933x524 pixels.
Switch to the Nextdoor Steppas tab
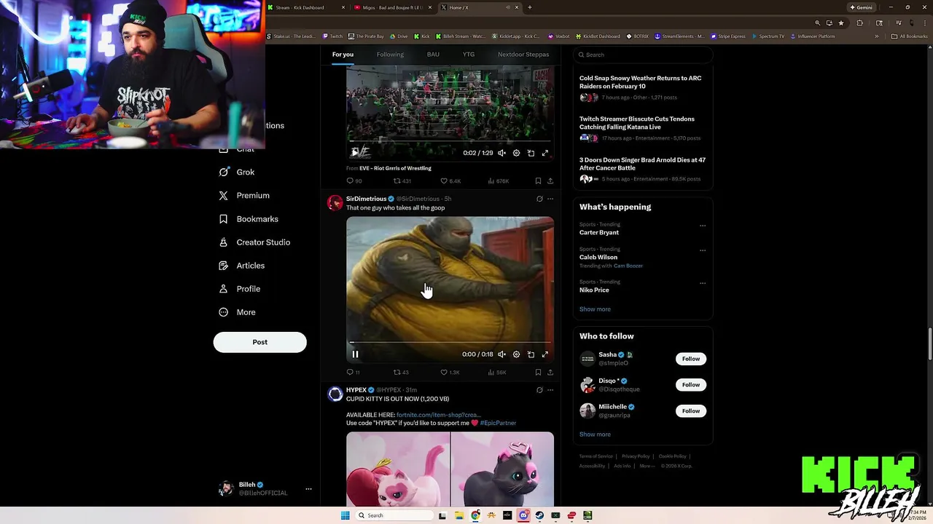[x=523, y=55]
